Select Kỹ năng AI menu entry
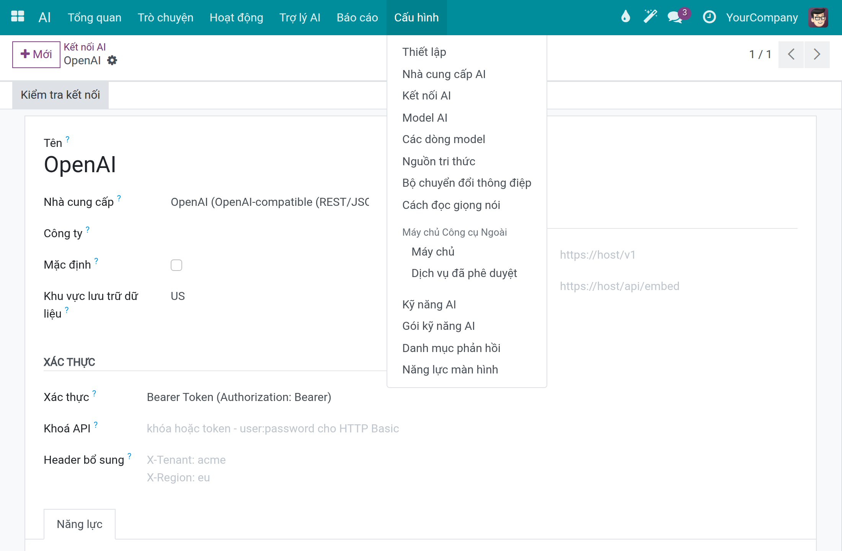Image resolution: width=842 pixels, height=551 pixels. pyautogui.click(x=467, y=305)
